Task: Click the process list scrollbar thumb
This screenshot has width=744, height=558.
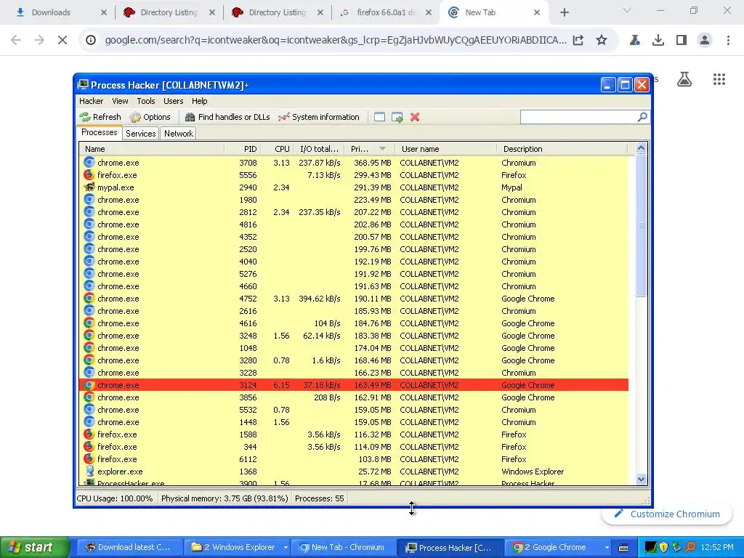Action: click(641, 225)
